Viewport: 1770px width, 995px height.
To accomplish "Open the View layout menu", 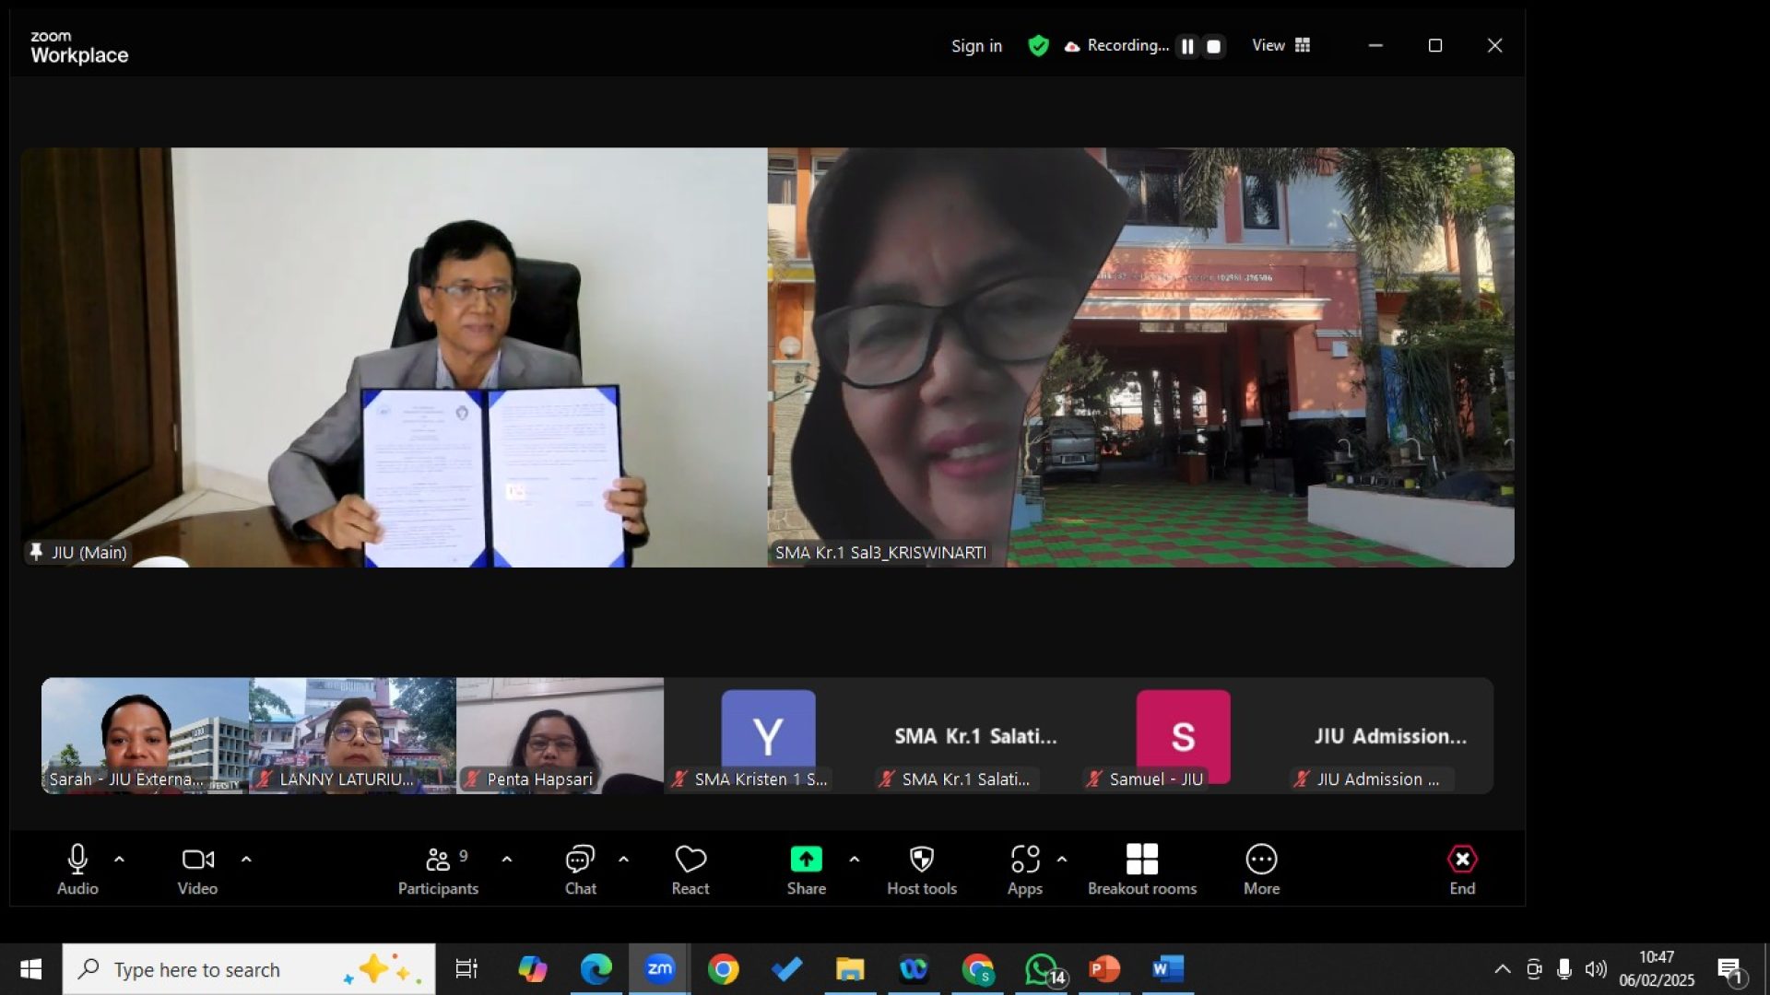I will click(1280, 45).
